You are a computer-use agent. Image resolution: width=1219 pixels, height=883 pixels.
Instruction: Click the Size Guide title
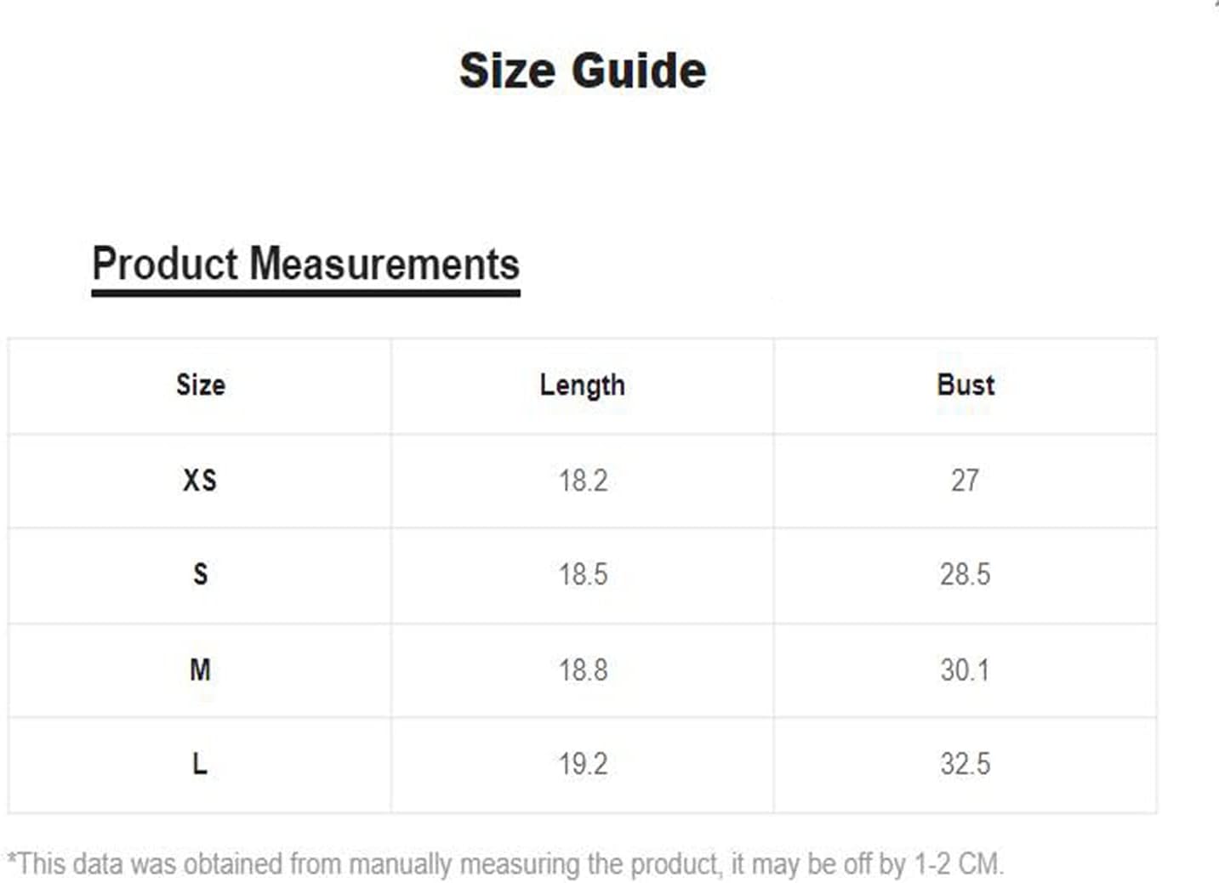(x=583, y=70)
